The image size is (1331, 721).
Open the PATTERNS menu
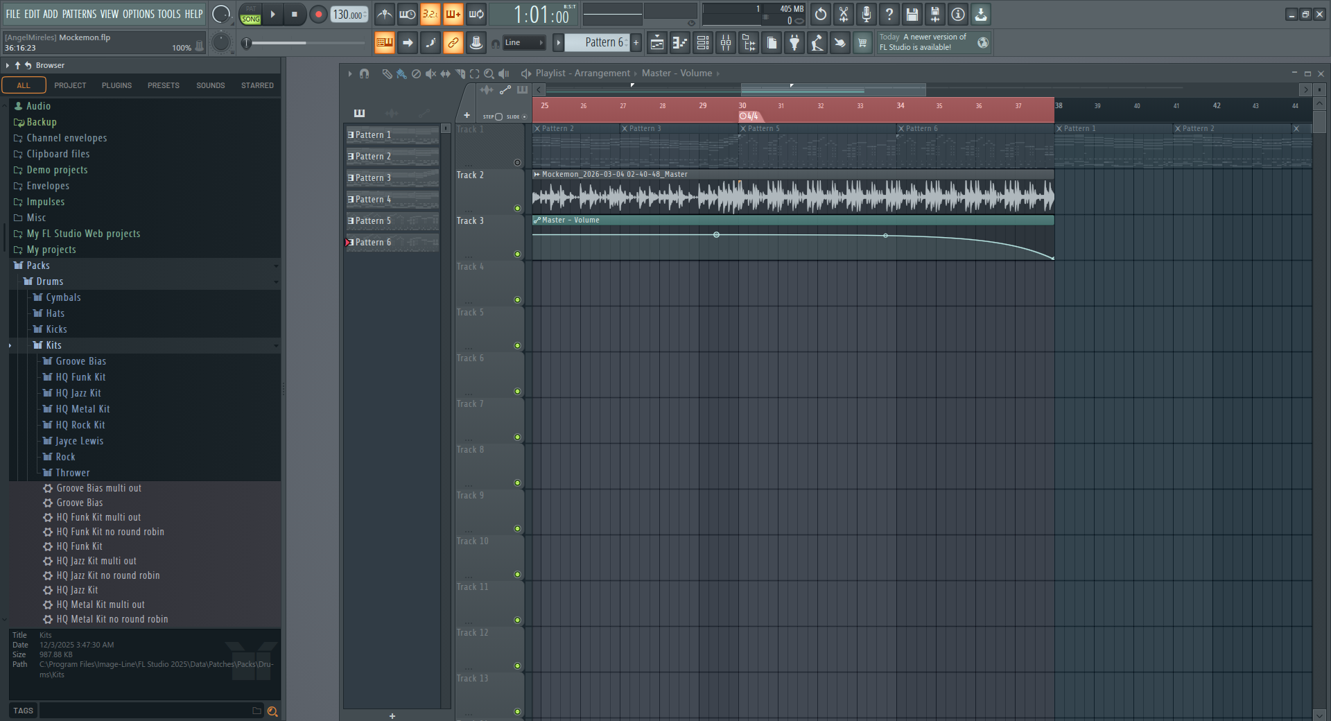[x=79, y=14]
